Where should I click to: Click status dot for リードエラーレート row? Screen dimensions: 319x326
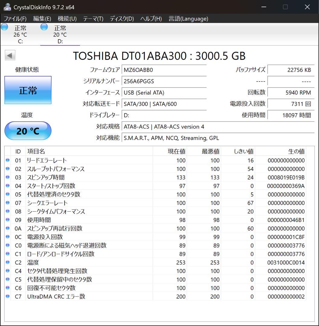8,160
